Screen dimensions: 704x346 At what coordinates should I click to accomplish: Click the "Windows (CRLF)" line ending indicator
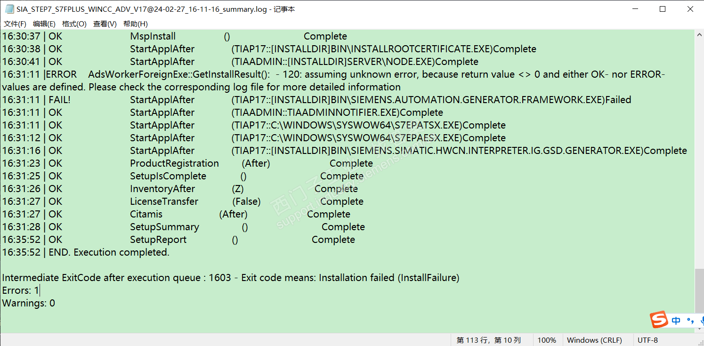coord(594,340)
